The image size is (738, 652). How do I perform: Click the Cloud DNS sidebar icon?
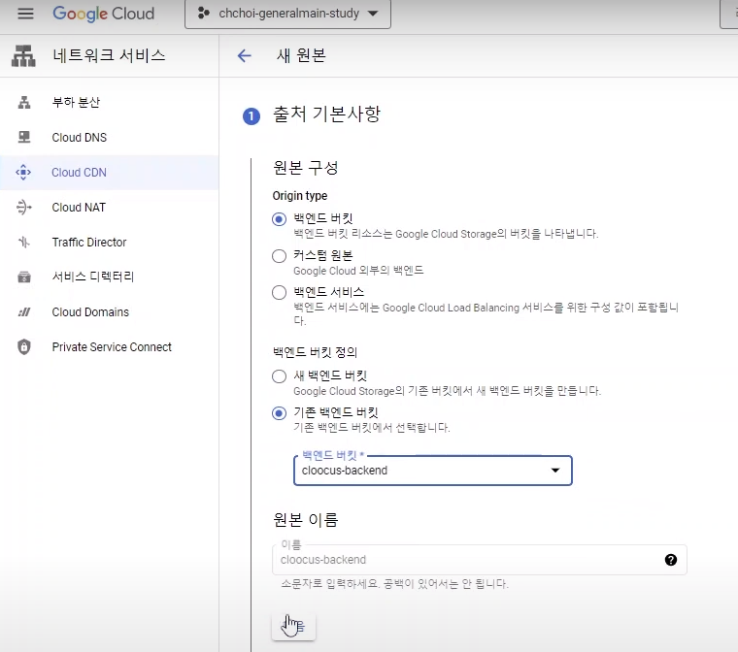(x=24, y=138)
